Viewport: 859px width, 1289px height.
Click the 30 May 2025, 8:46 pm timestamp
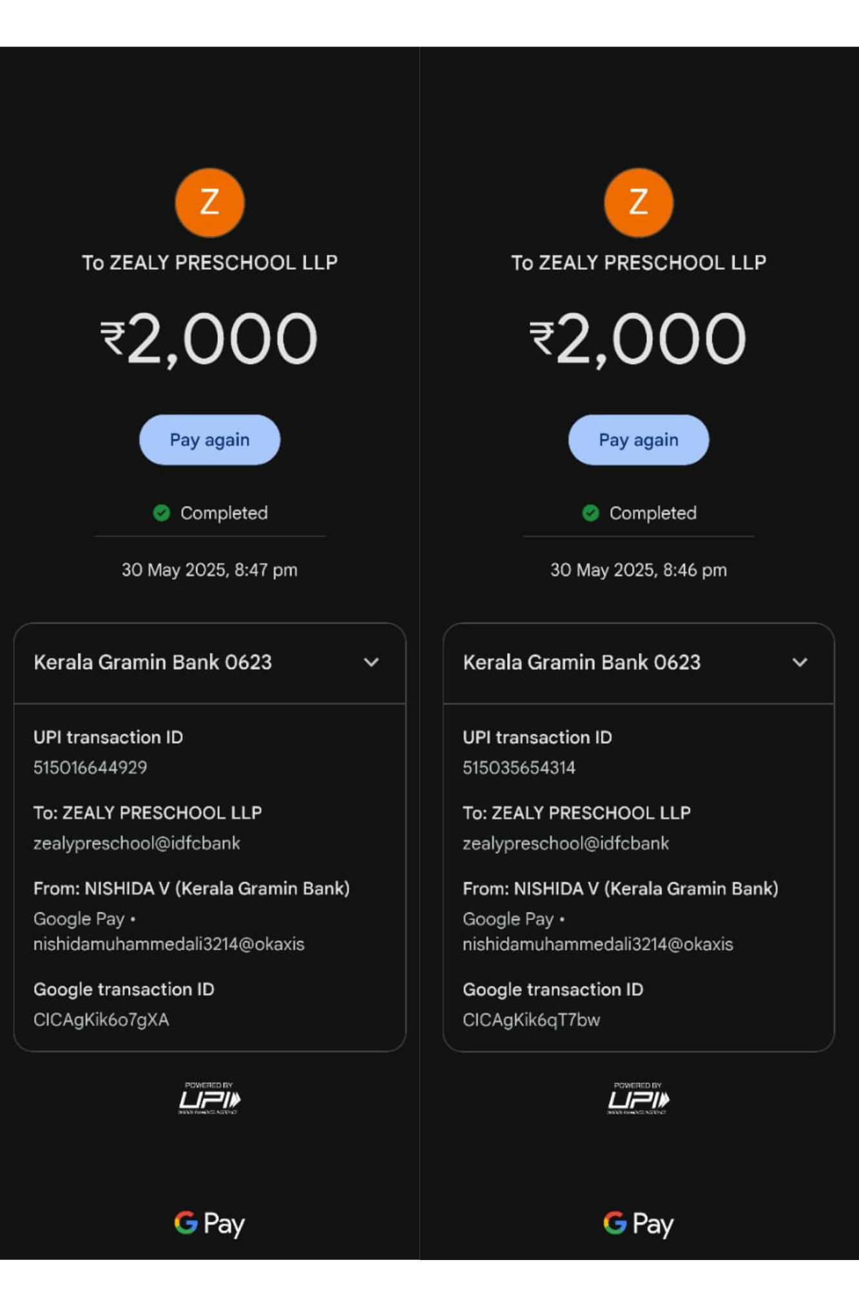(638, 570)
